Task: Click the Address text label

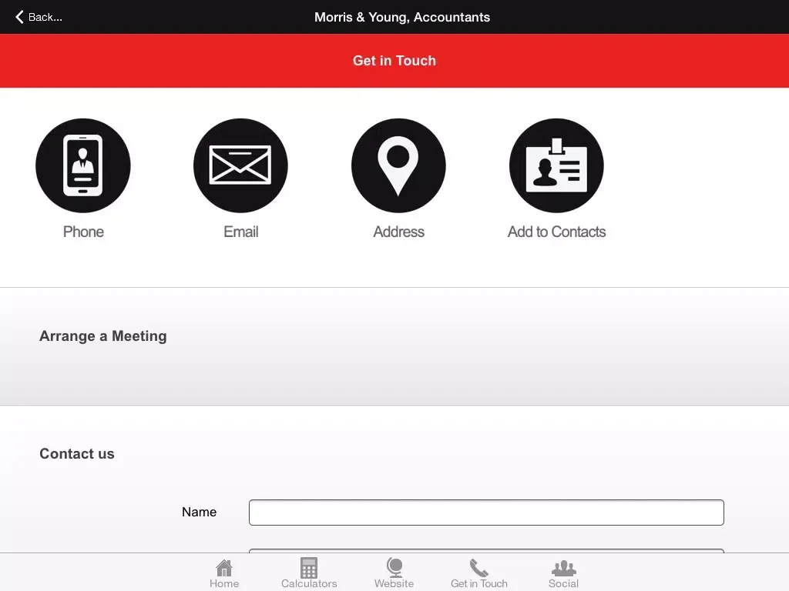Action: [x=398, y=232]
